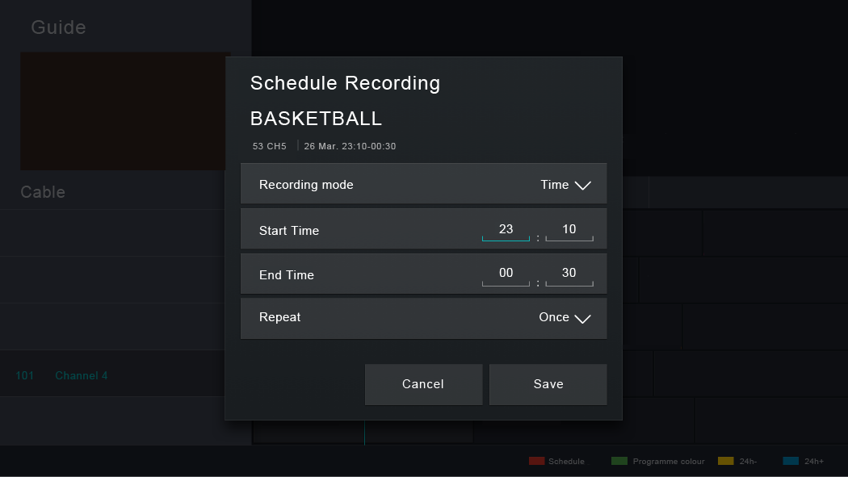Select the Start Time minutes field
The width and height of the screenshot is (848, 477).
[569, 230]
